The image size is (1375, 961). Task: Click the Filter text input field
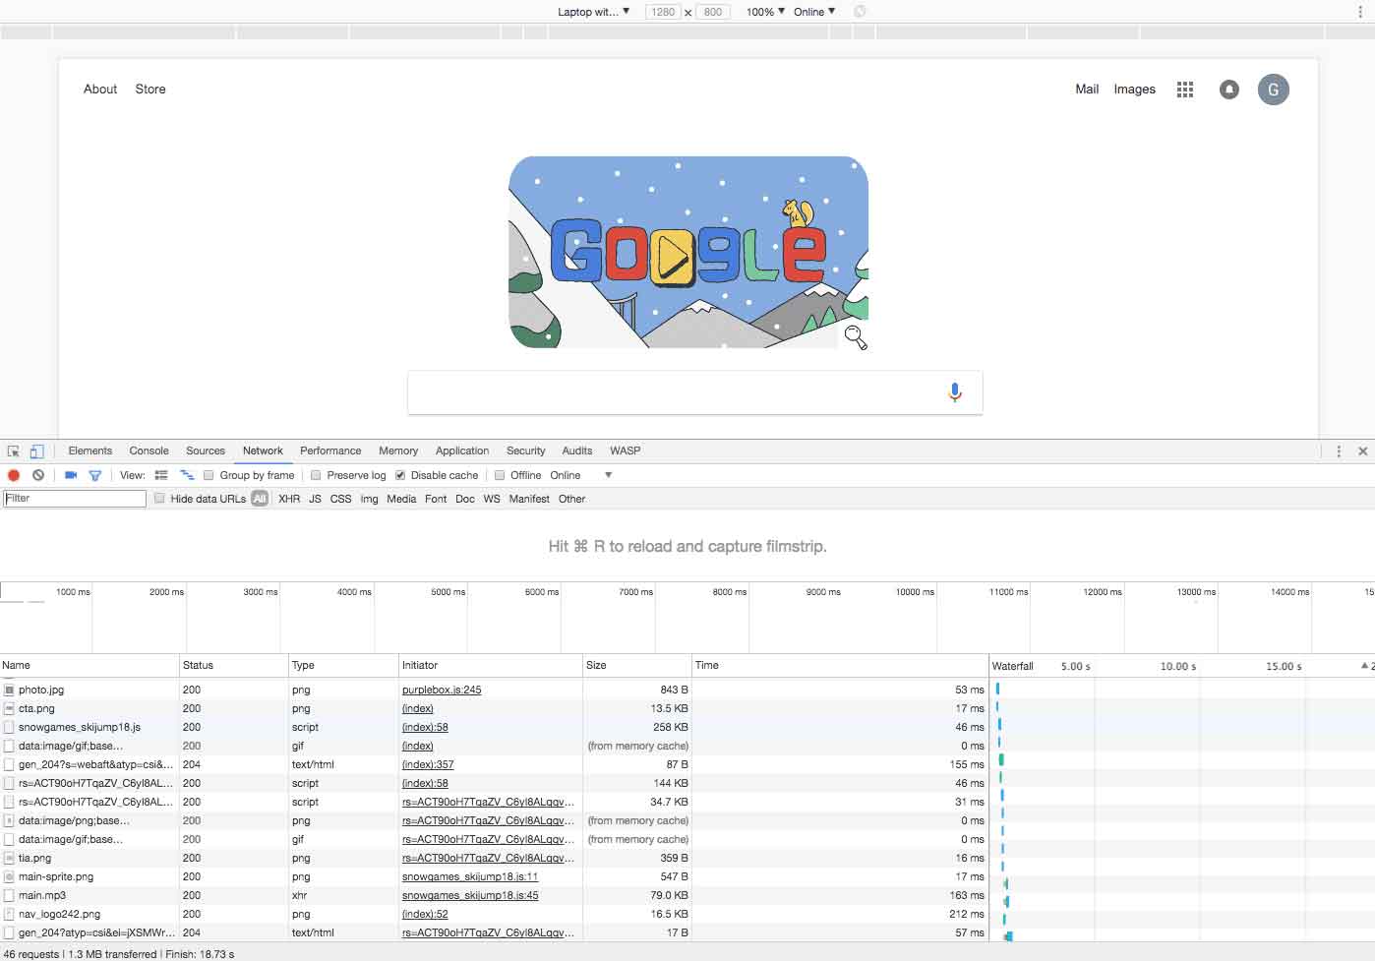[x=75, y=499]
